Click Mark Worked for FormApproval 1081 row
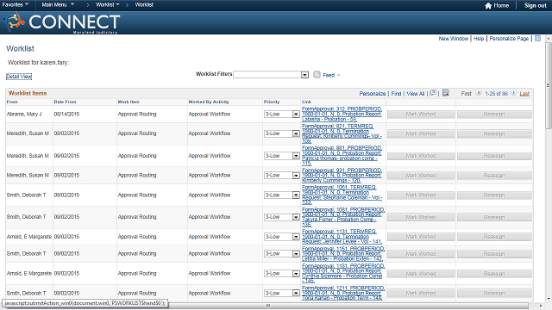This screenshot has height=310, width=552. tap(421, 218)
